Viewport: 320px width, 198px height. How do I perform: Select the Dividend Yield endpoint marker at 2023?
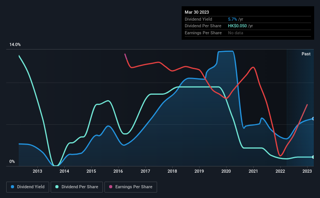(313, 118)
